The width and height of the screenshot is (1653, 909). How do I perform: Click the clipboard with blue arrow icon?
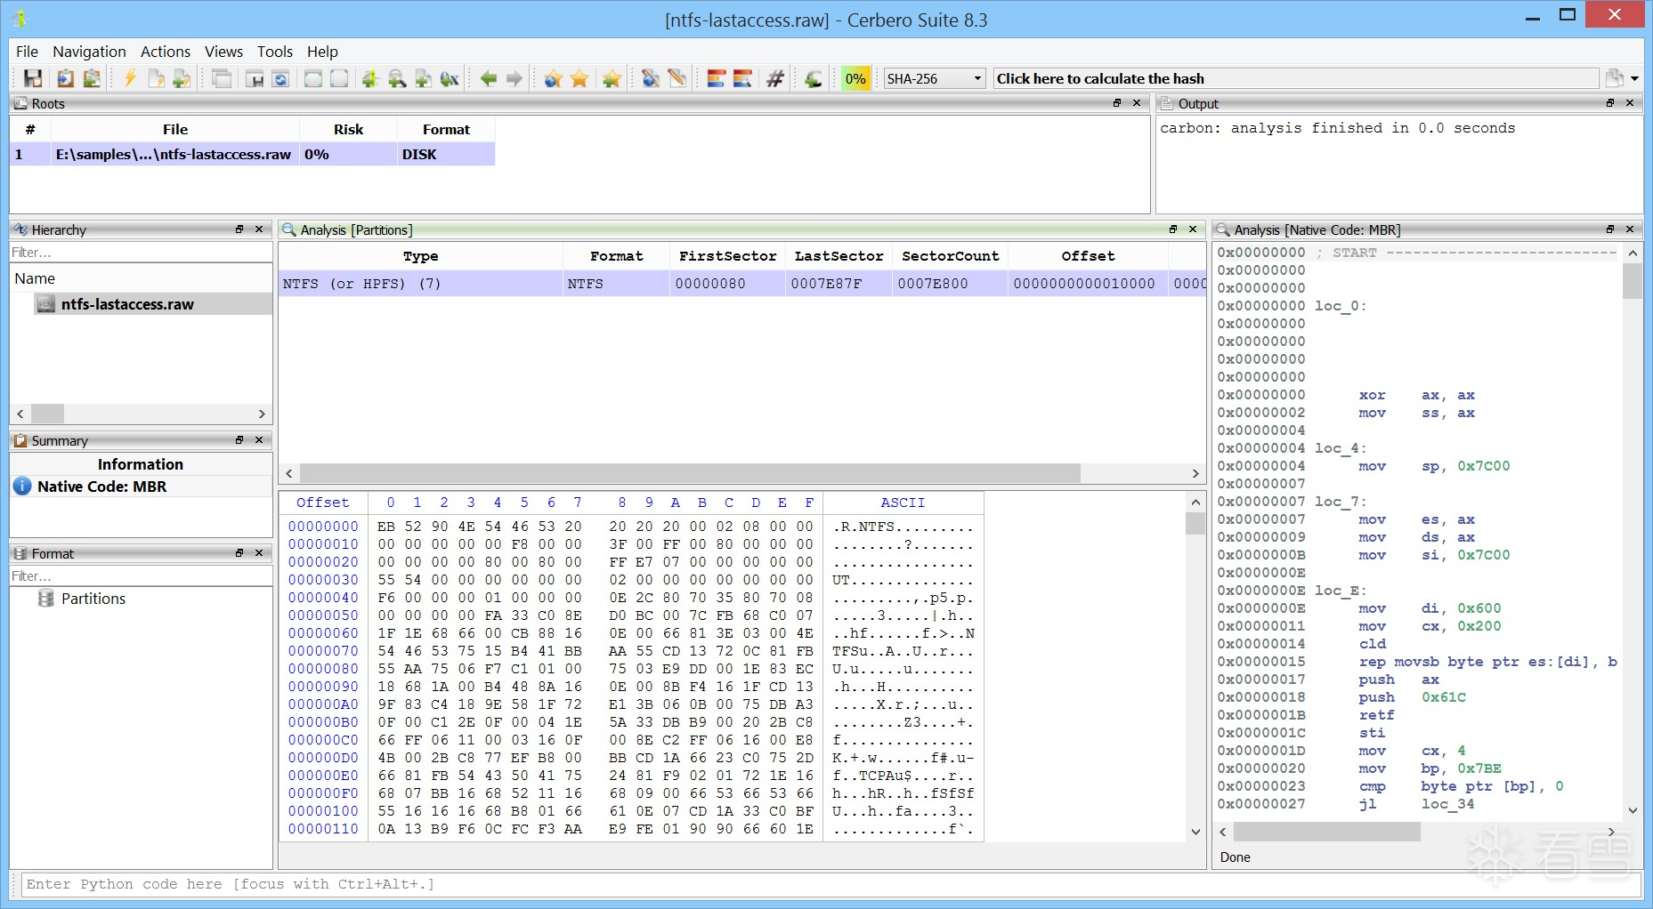pos(65,78)
